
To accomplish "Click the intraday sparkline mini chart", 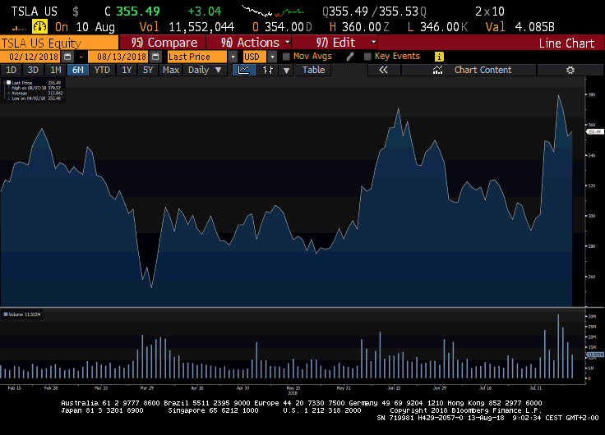I will click(x=273, y=11).
